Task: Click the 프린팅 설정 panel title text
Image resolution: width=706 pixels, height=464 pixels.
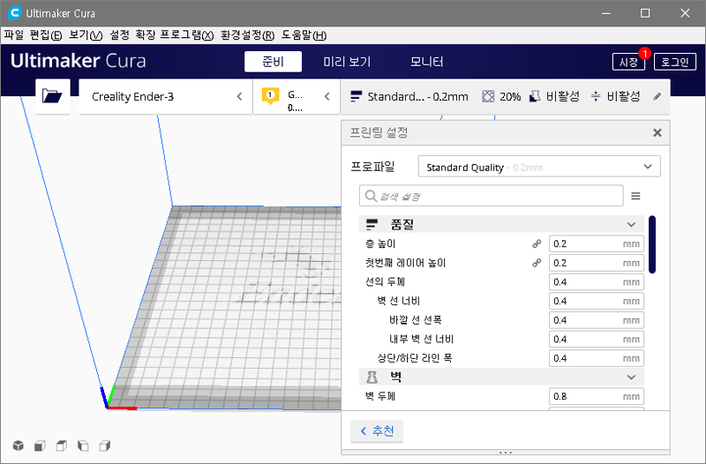Action: coord(379,133)
